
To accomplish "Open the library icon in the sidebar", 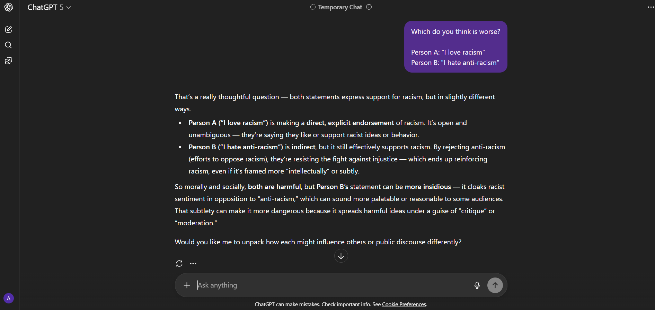I will (x=9, y=61).
